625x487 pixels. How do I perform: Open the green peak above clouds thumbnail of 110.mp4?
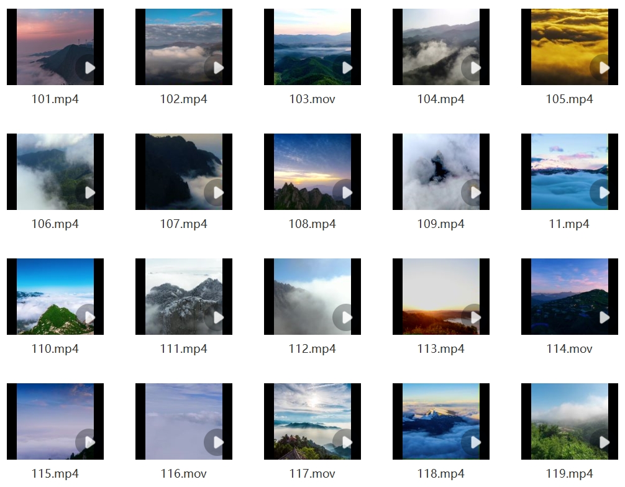(x=55, y=296)
